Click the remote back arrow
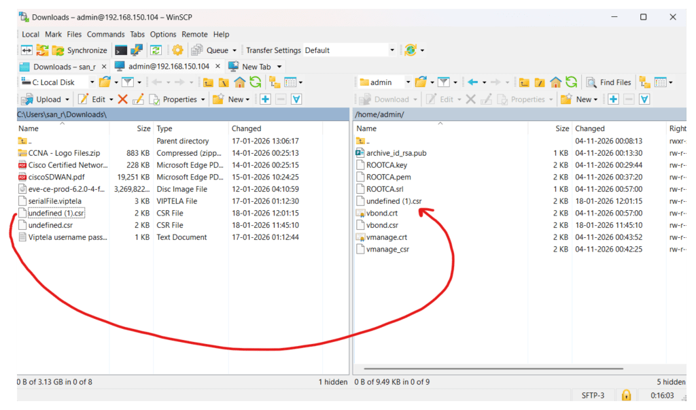This screenshot has width=696, height=410. coord(474,82)
